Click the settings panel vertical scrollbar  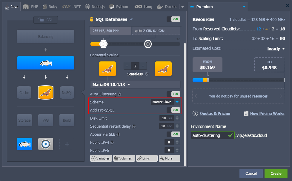click(185, 105)
